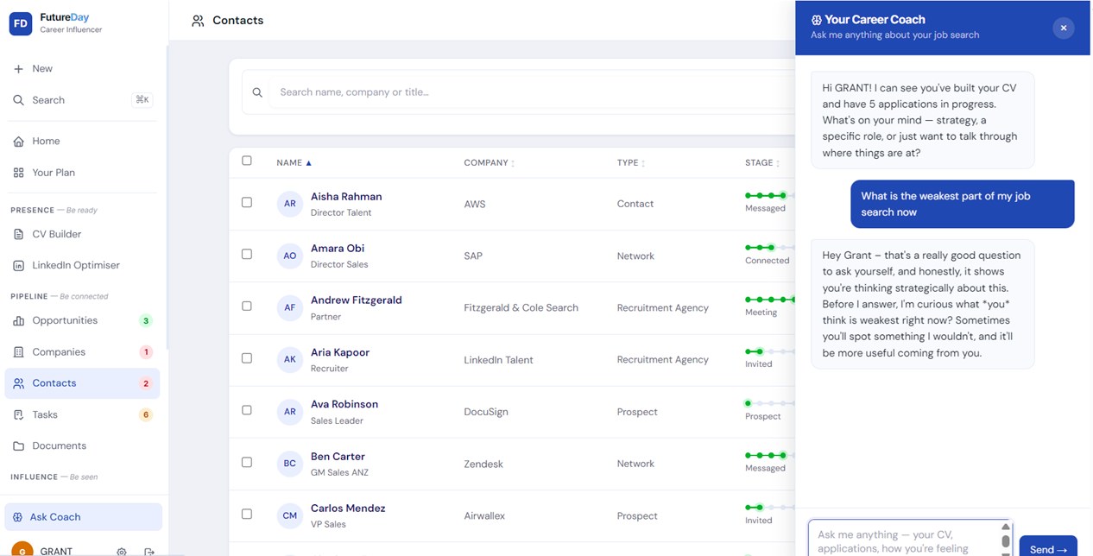Click the people icon in the Contacts header

pos(198,21)
